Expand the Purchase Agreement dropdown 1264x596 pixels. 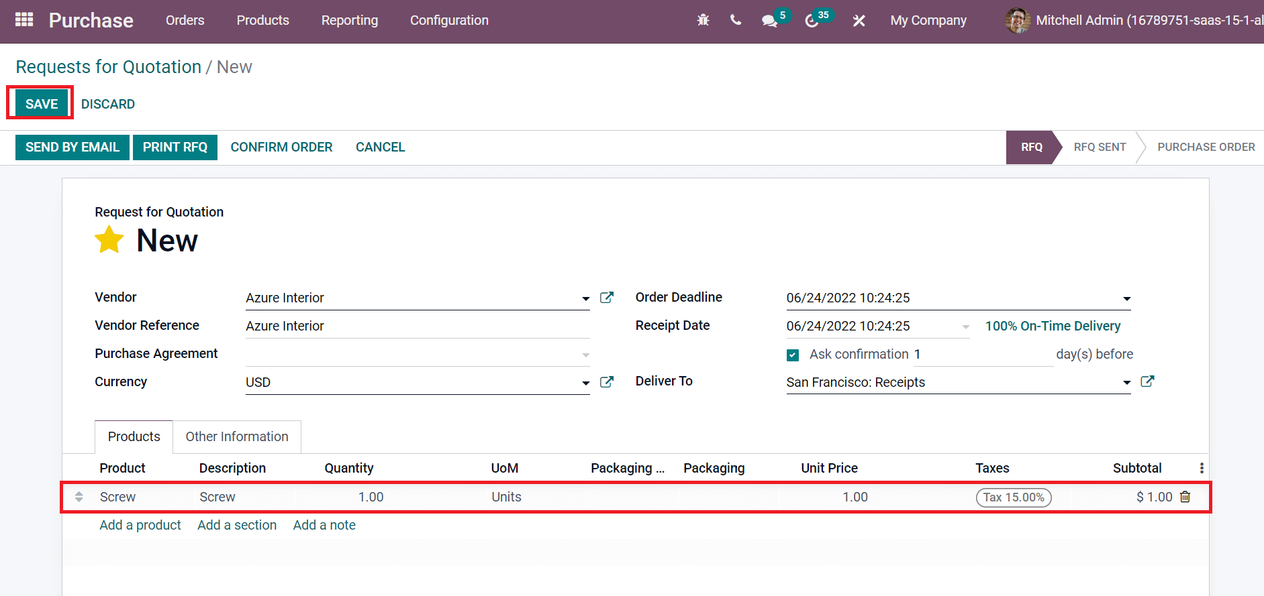click(x=586, y=355)
